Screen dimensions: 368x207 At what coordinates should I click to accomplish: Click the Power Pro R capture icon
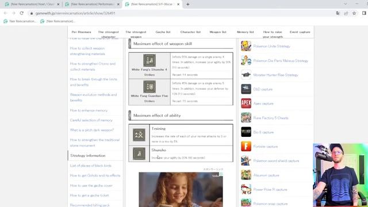246,189
